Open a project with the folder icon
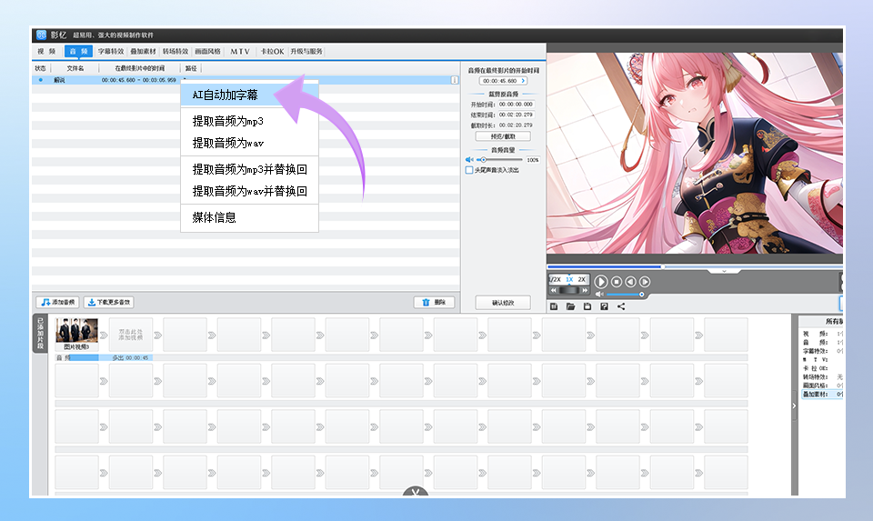Image resolution: width=873 pixels, height=521 pixels. click(x=571, y=306)
